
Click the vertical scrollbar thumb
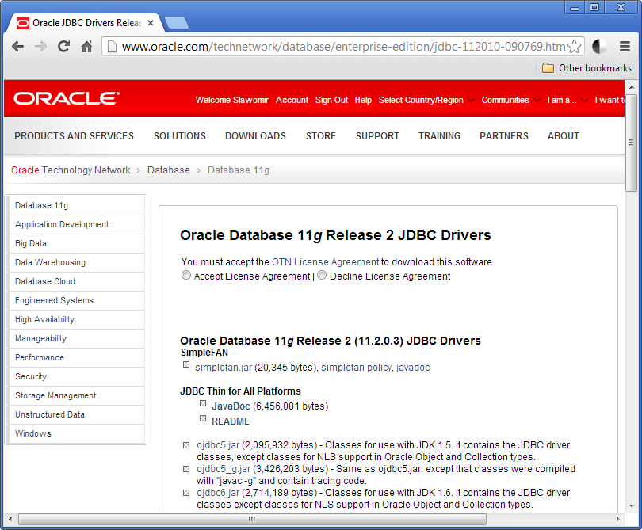point(631,143)
